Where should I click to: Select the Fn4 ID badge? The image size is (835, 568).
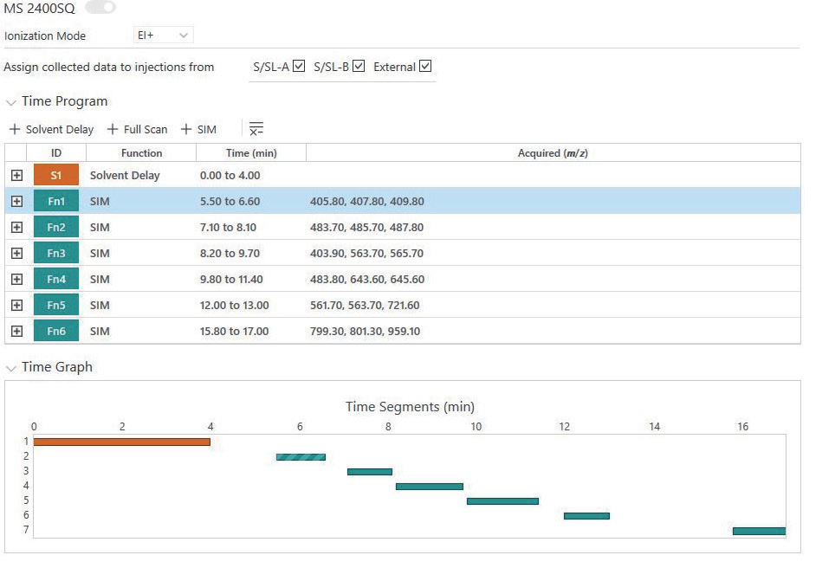pos(56,279)
